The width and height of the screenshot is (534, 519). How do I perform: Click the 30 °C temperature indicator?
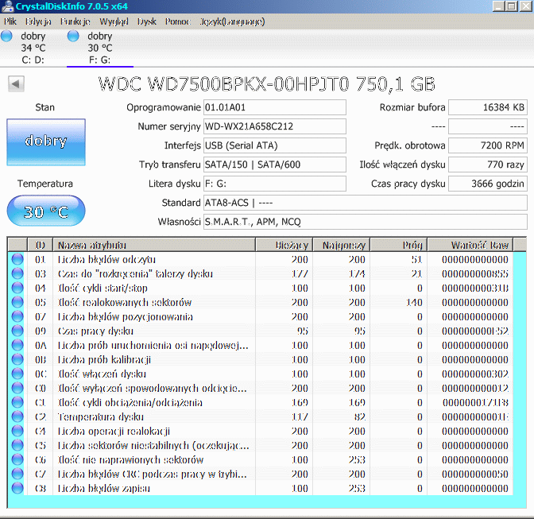tap(45, 213)
